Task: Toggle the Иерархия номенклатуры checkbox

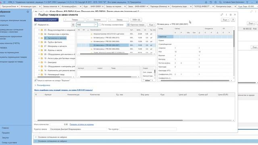Action: 35,25
